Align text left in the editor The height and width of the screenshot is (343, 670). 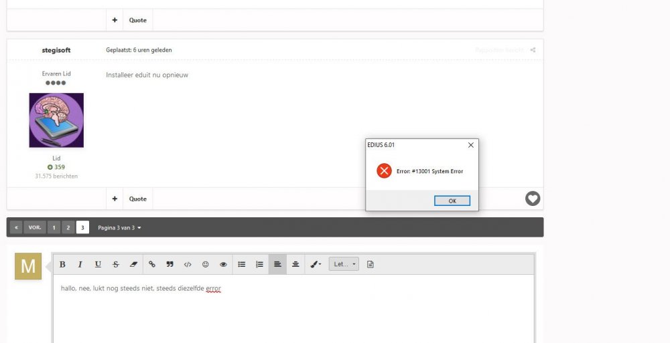pyautogui.click(x=277, y=265)
